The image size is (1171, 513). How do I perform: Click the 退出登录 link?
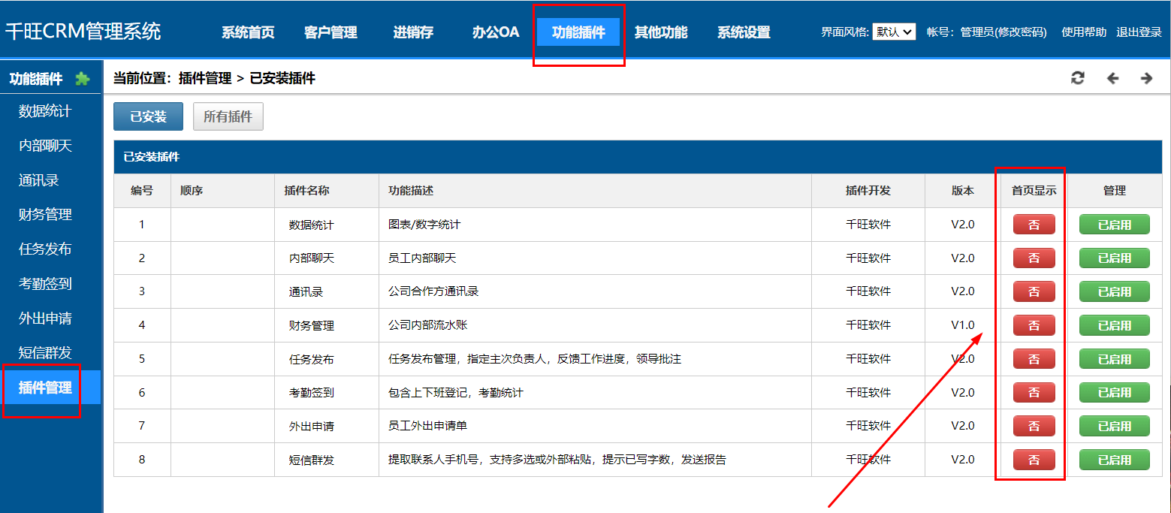tap(1139, 32)
